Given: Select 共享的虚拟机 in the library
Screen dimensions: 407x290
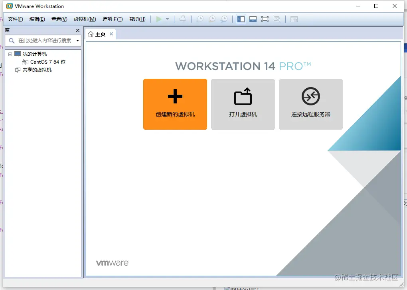Looking at the screenshot, I should point(37,70).
